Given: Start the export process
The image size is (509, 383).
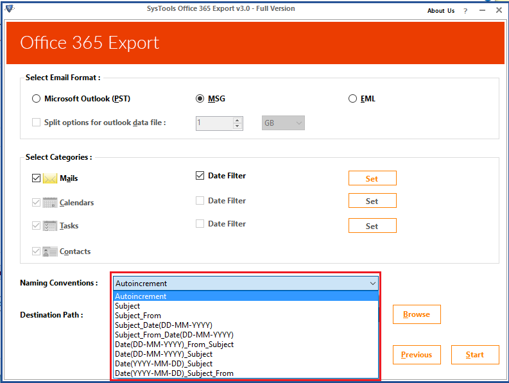Looking at the screenshot, I should (x=475, y=355).
